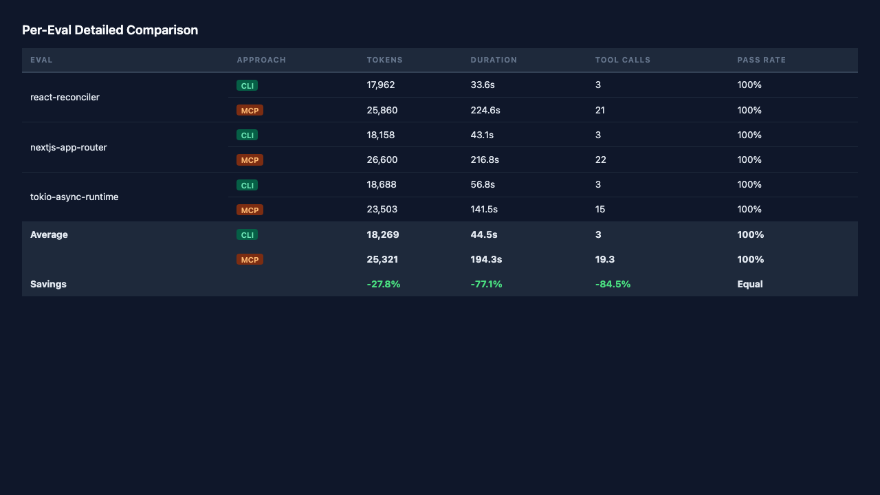Click the CLI badge for react-reconciler
880x495 pixels.
247,86
